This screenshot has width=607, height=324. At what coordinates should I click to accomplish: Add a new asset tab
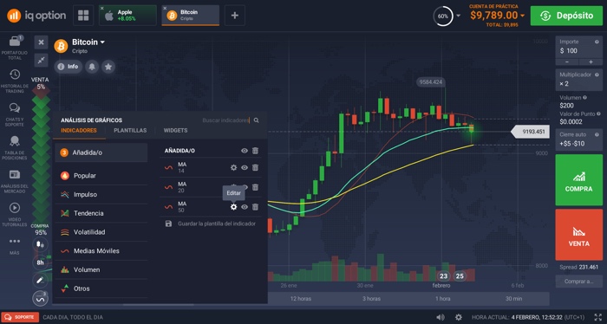[x=235, y=16]
